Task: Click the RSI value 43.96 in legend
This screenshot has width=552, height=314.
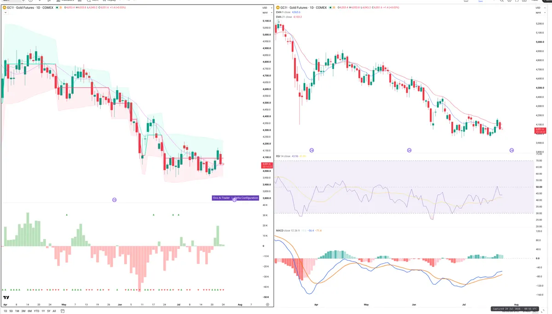Action: click(295, 156)
